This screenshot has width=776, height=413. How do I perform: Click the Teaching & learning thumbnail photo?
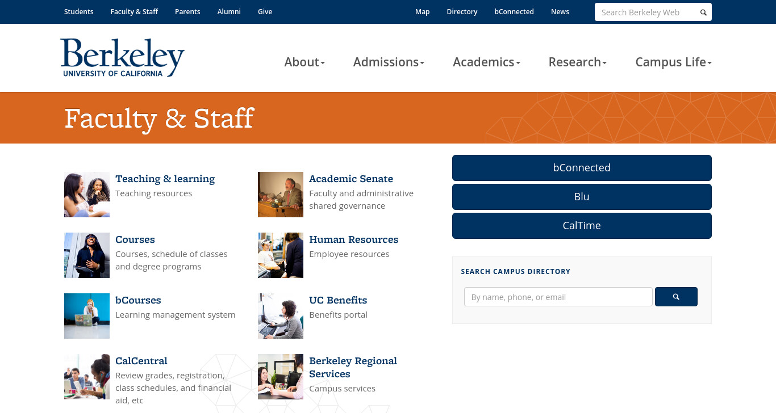87,195
